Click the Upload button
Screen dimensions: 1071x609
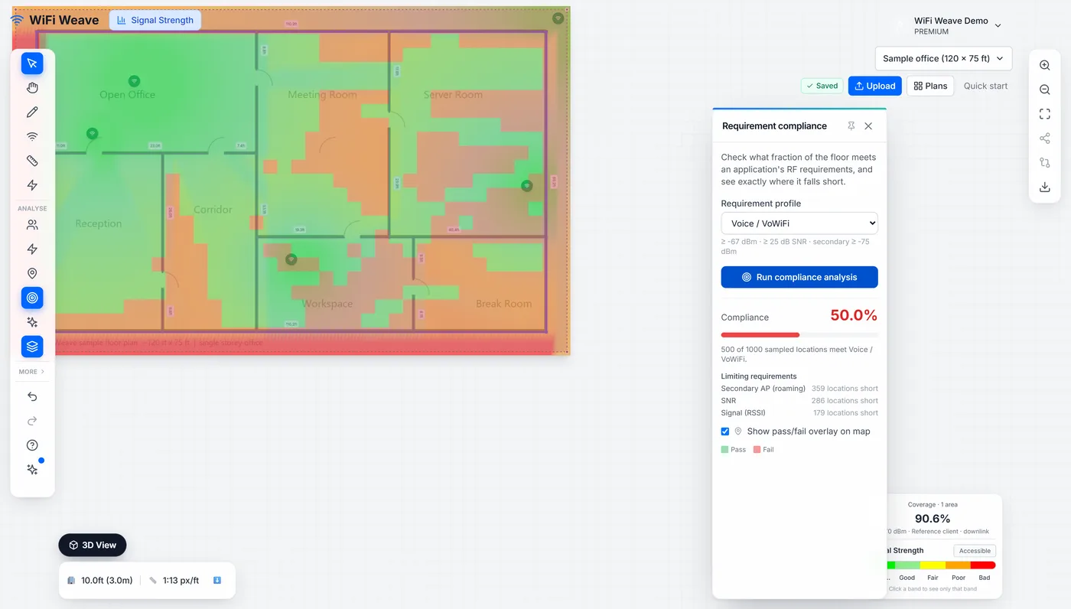875,86
